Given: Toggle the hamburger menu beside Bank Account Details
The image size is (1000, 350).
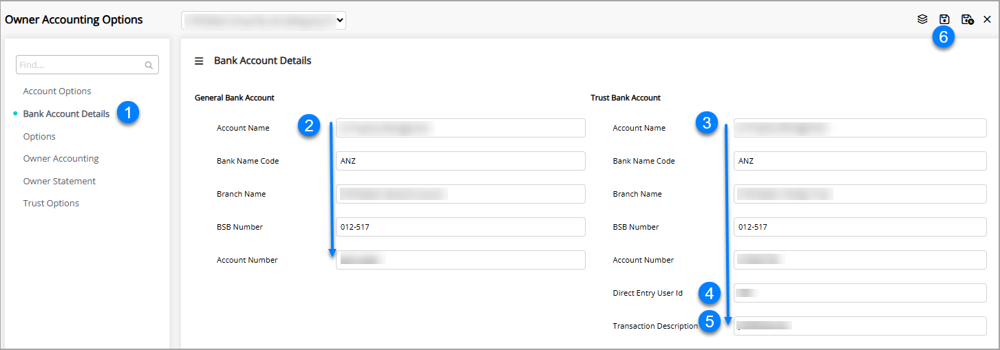Looking at the screenshot, I should point(199,61).
